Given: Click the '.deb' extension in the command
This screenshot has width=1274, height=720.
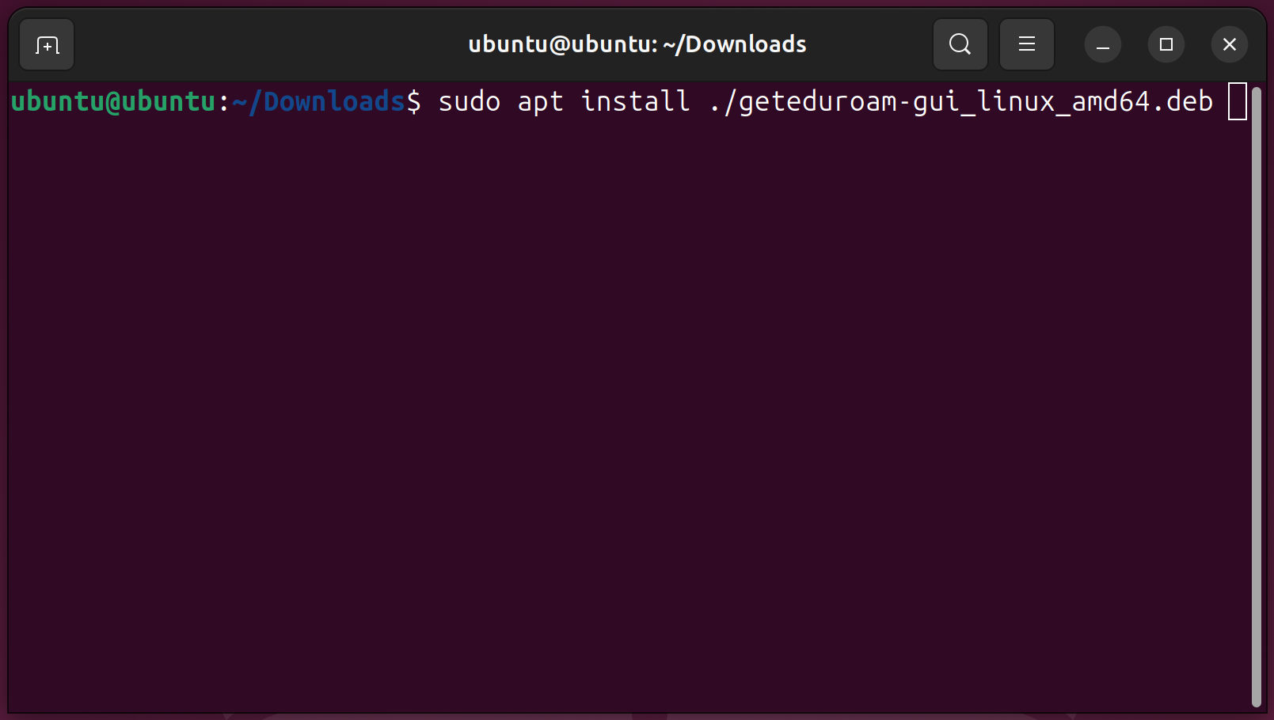Looking at the screenshot, I should 1181,102.
